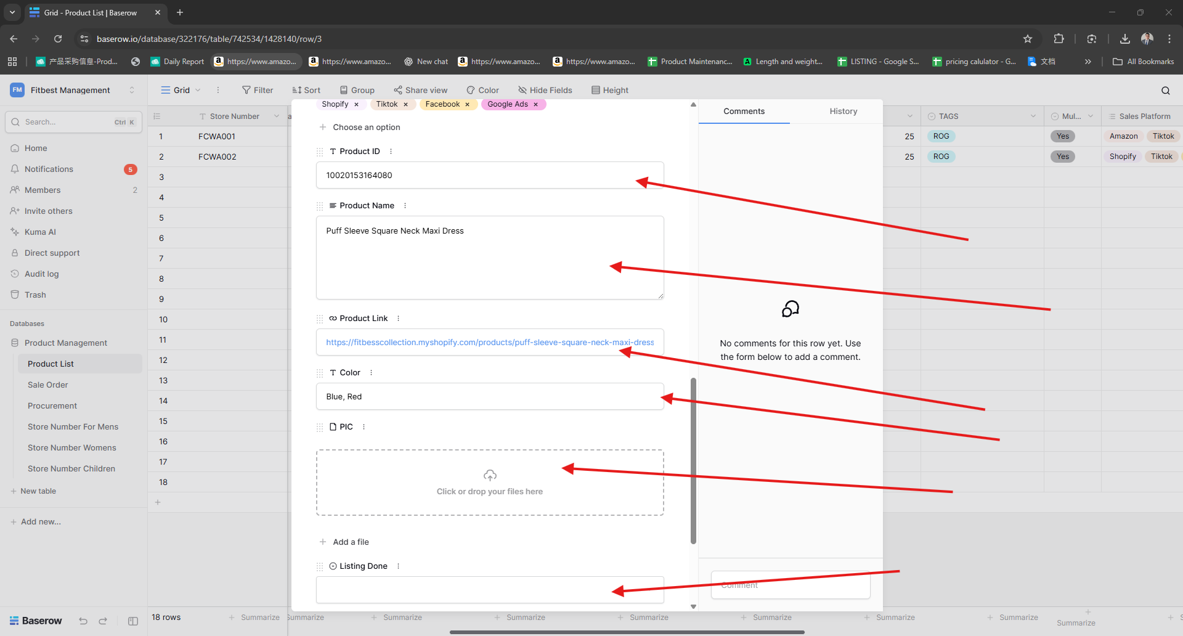Open options menu for Product Link field
This screenshot has width=1183, height=636.
[x=398, y=319]
